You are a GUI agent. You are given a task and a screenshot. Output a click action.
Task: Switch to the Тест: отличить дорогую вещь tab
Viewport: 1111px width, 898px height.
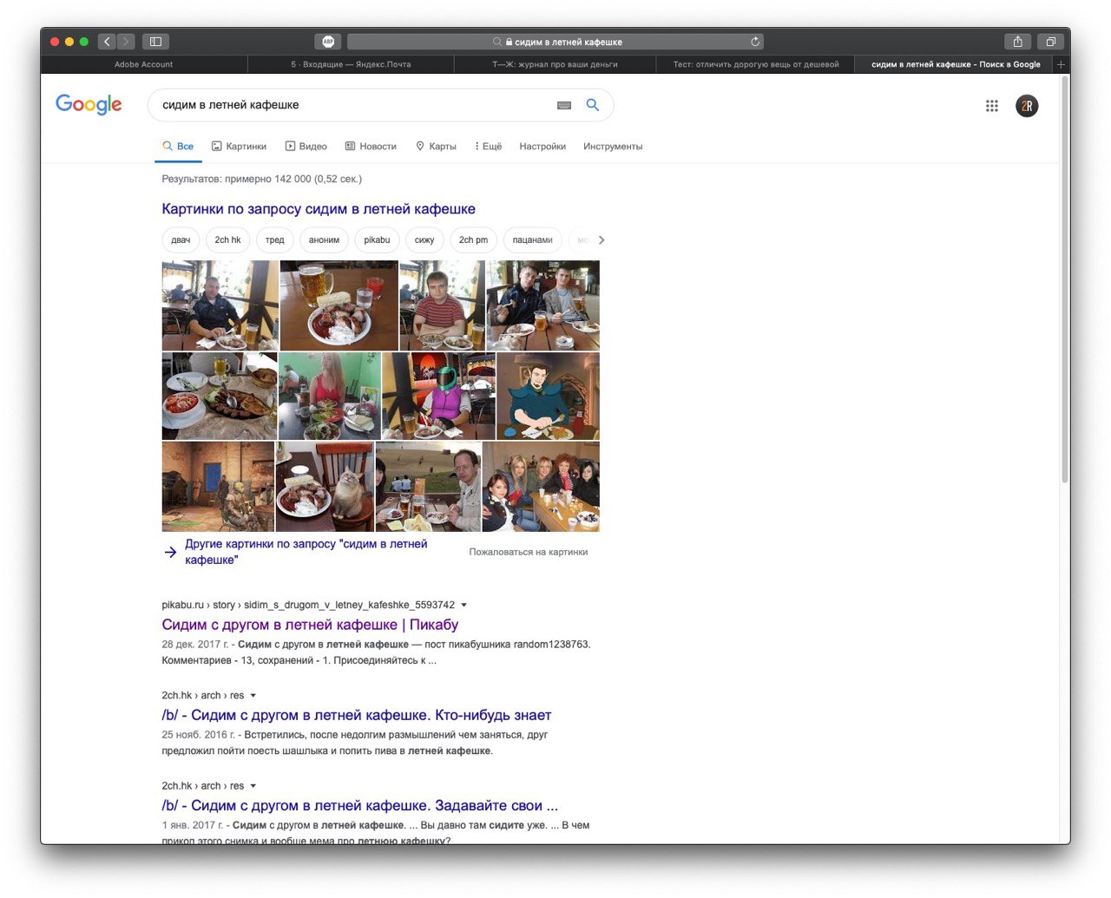[756, 64]
